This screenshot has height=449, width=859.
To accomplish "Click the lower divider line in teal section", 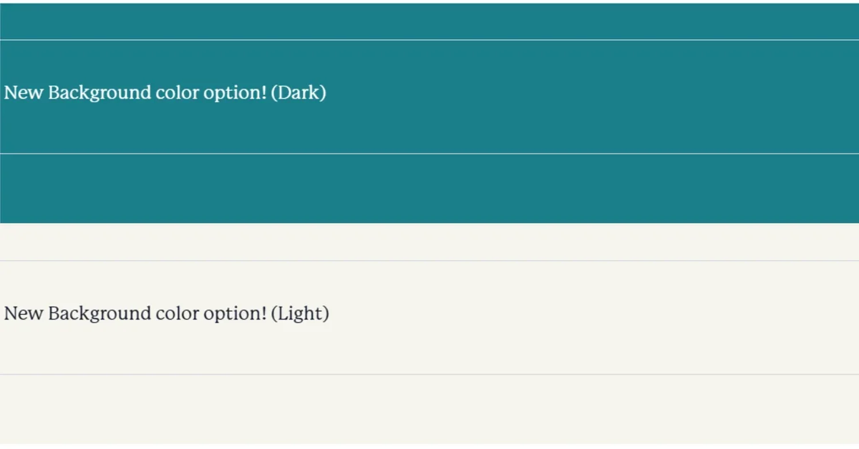I will point(429,154).
